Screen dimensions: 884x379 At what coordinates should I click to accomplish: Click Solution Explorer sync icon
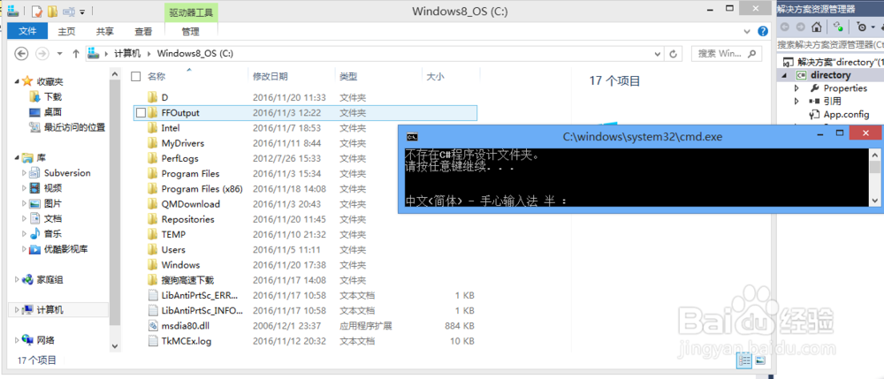point(839,27)
